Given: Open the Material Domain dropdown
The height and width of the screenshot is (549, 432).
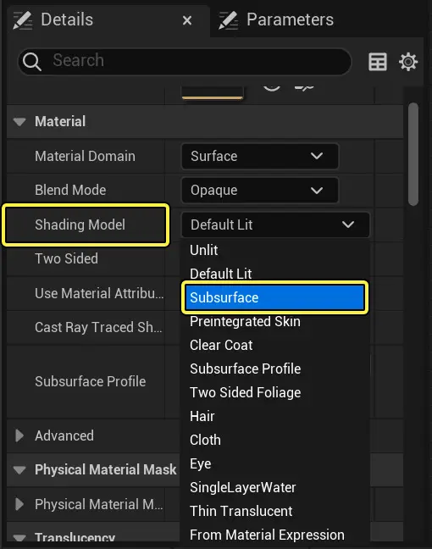Looking at the screenshot, I should [x=260, y=156].
